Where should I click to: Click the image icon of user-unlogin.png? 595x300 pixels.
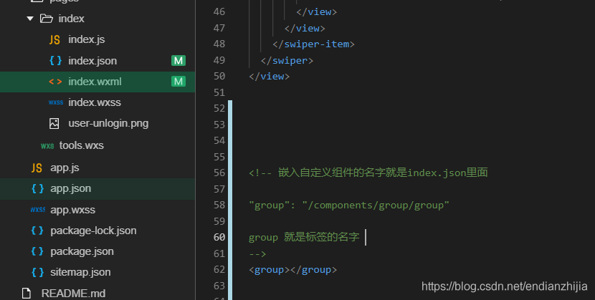click(x=54, y=123)
